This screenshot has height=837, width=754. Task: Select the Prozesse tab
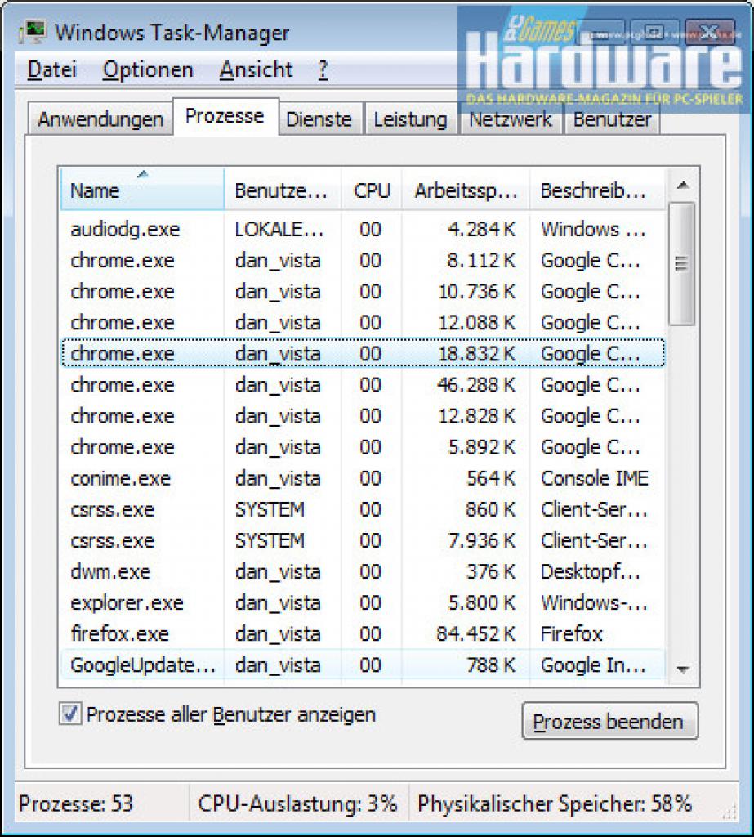(225, 116)
